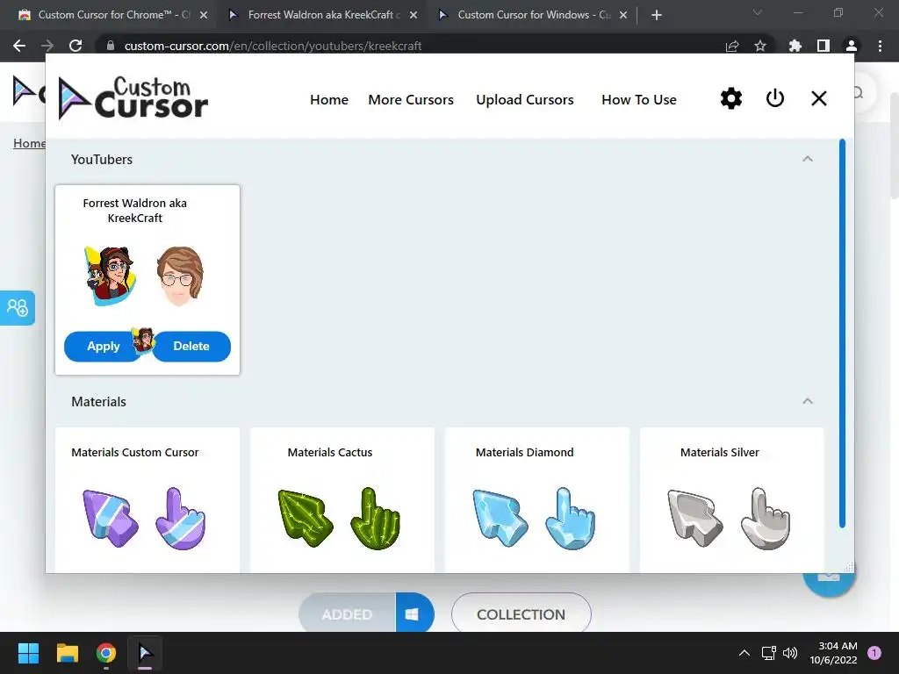Click the Materials Silver title

pos(720,452)
